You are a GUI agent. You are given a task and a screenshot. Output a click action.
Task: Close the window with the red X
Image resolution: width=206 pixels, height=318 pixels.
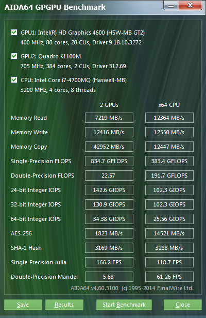pyautogui.click(x=190, y=6)
